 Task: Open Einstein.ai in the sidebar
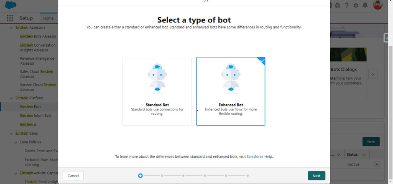click(x=28, y=124)
